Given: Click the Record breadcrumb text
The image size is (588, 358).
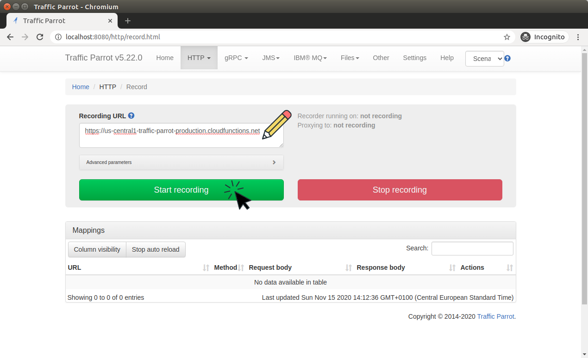Looking at the screenshot, I should (137, 87).
